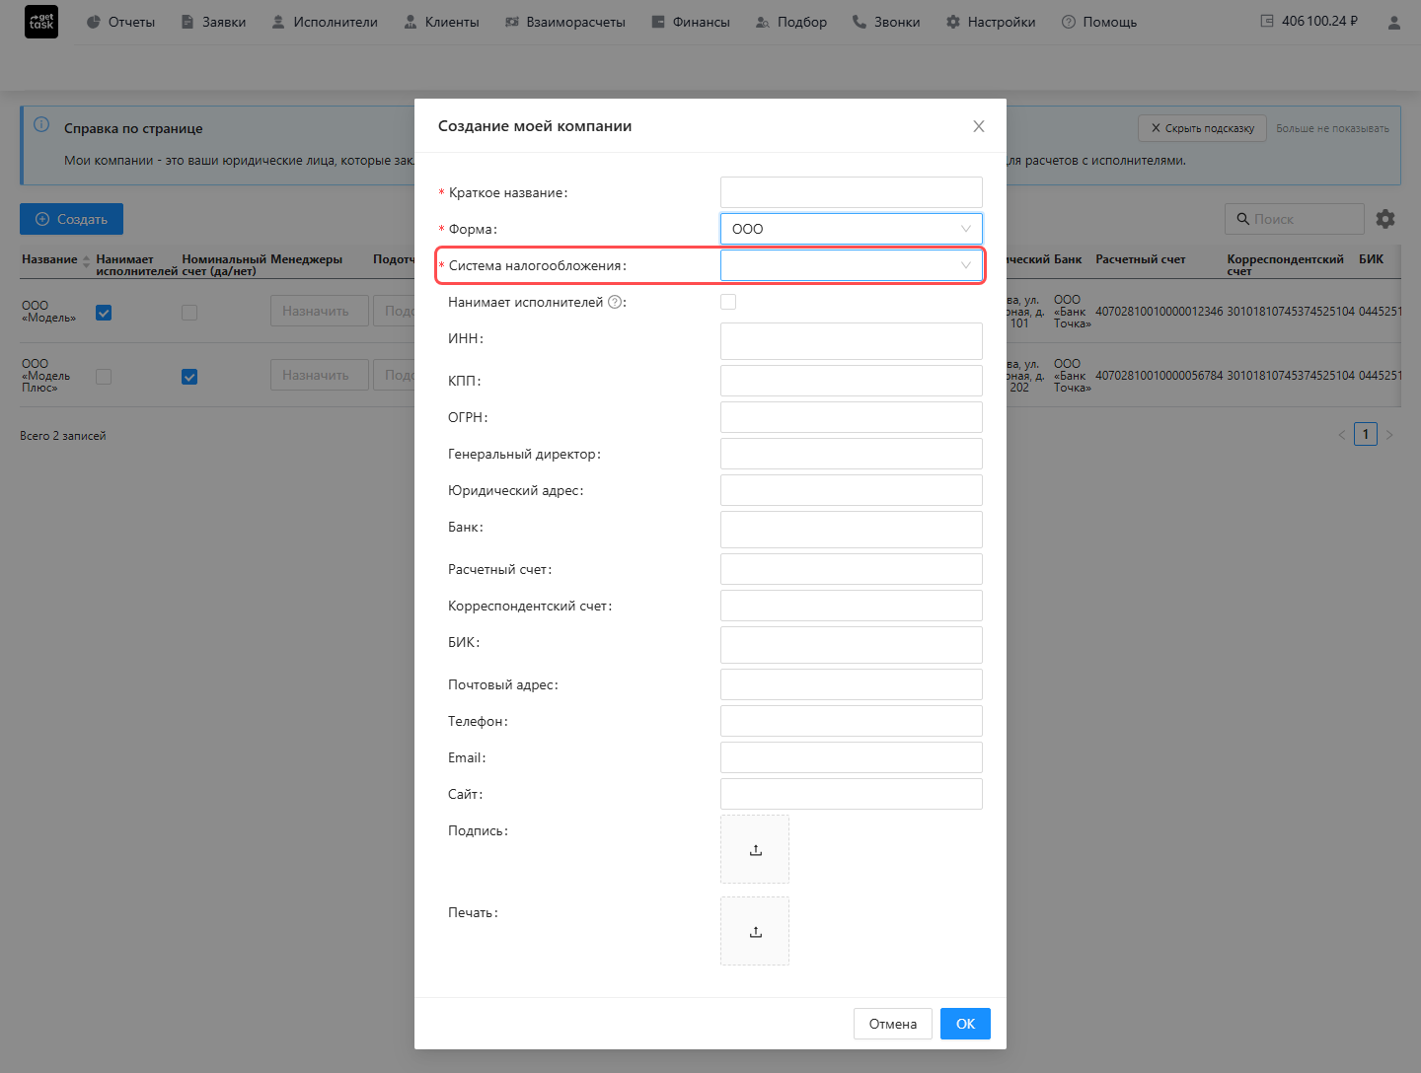1421x1073 pixels.
Task: Click the sort icon on Название column
Action: pyautogui.click(x=86, y=261)
